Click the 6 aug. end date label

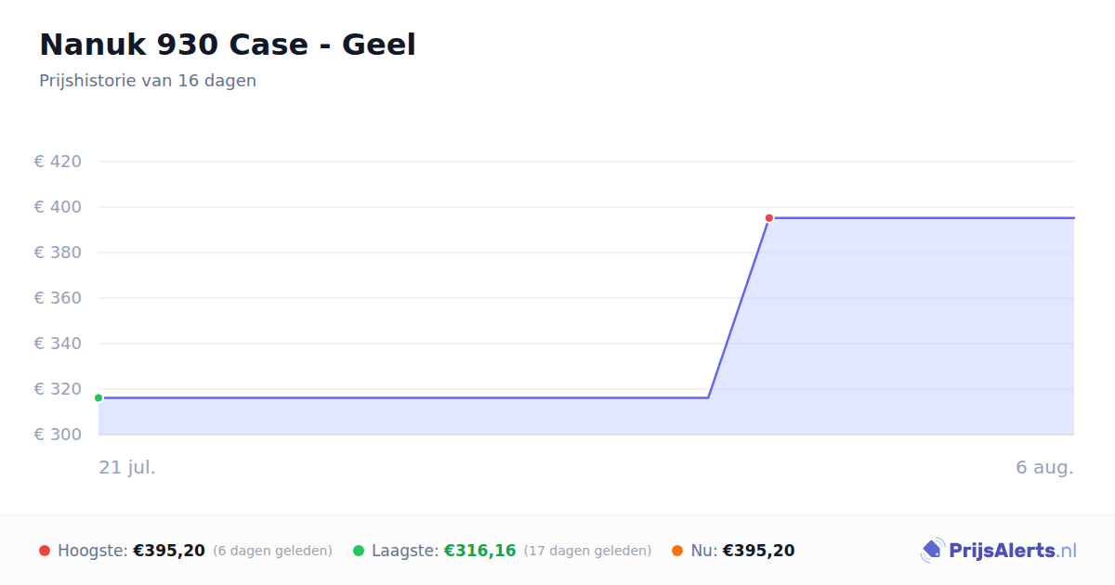point(1044,467)
